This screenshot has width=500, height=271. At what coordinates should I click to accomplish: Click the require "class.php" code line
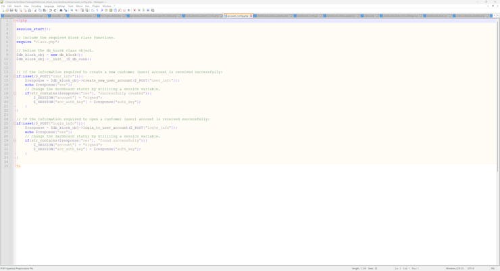38,42
